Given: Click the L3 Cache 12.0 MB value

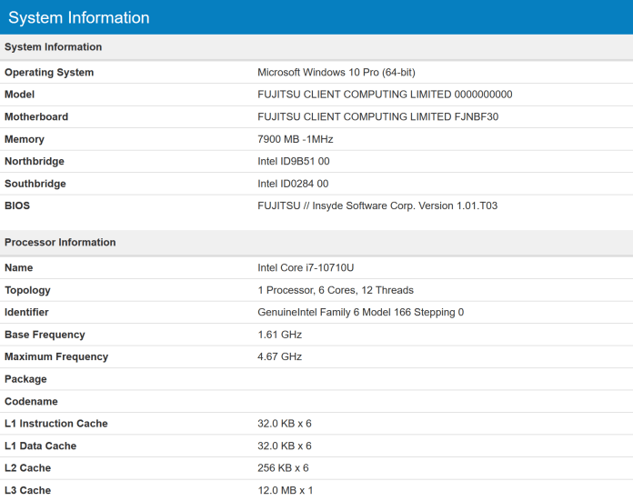Looking at the screenshot, I should (285, 491).
